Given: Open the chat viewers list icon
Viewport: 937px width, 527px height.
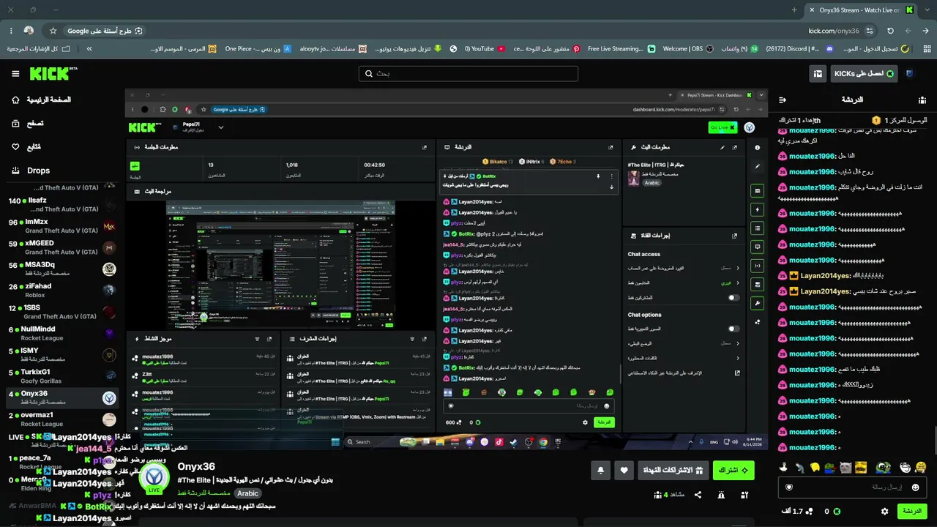Looking at the screenshot, I should (x=922, y=100).
